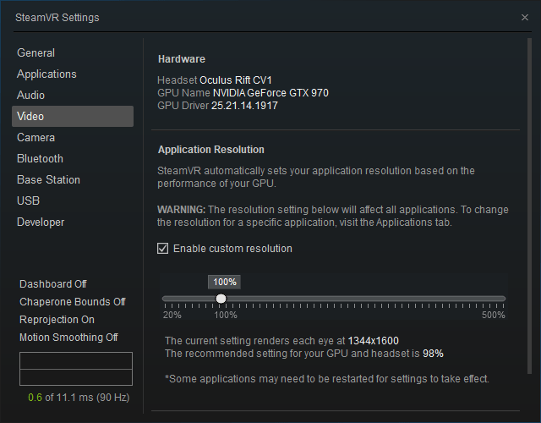Toggle the Dashboard Off status
541x423 pixels.
[x=52, y=284]
